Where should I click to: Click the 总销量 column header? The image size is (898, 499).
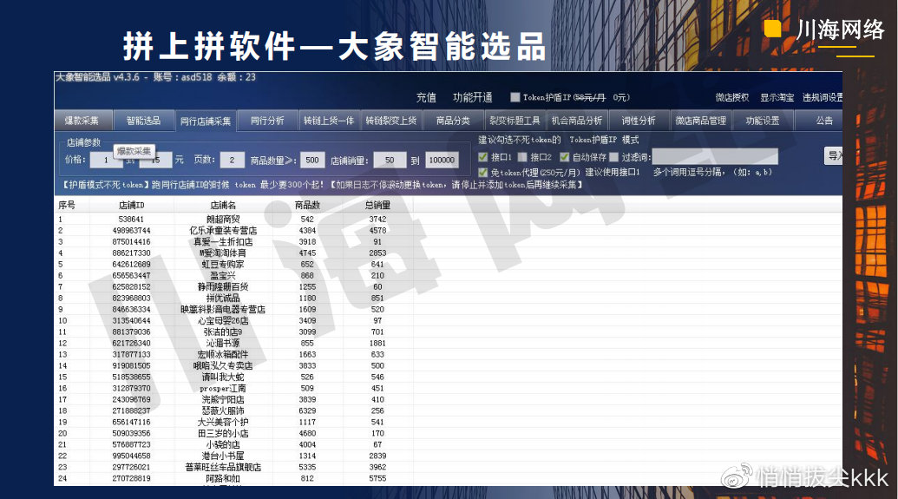377,205
